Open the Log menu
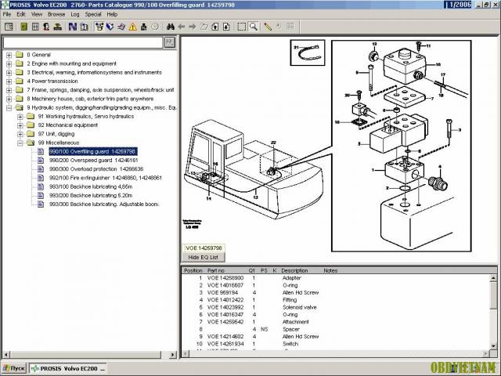Screen dimensions: 501x376 pos(75,14)
